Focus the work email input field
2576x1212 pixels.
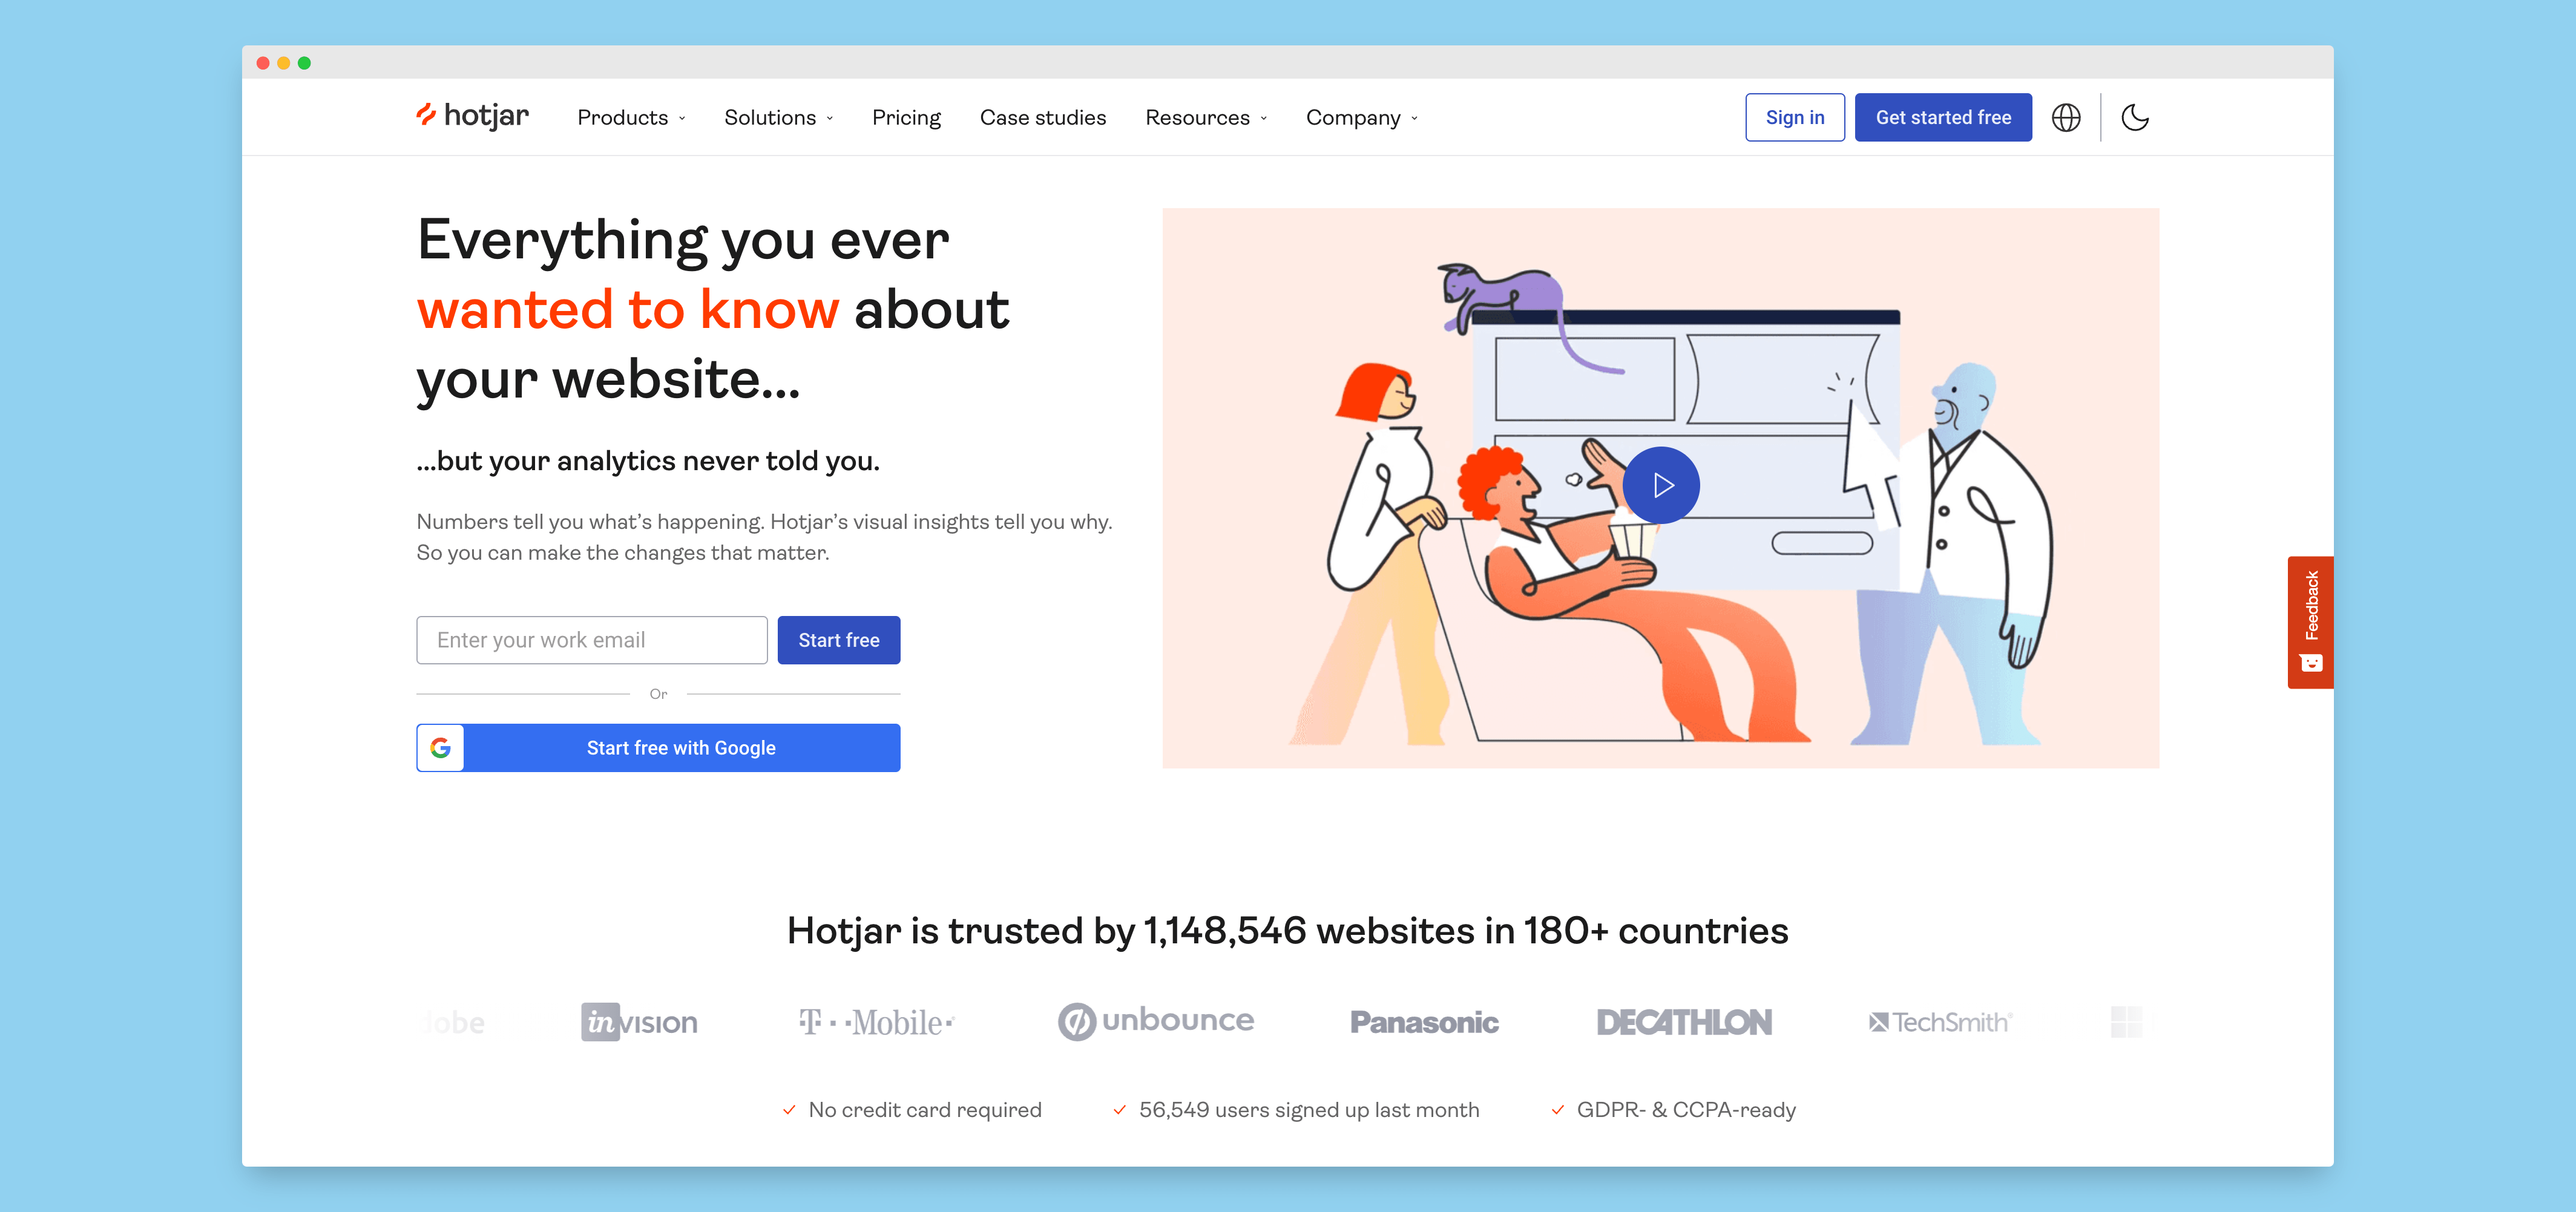592,640
